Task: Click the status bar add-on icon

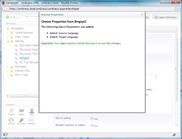Action: click(174, 135)
